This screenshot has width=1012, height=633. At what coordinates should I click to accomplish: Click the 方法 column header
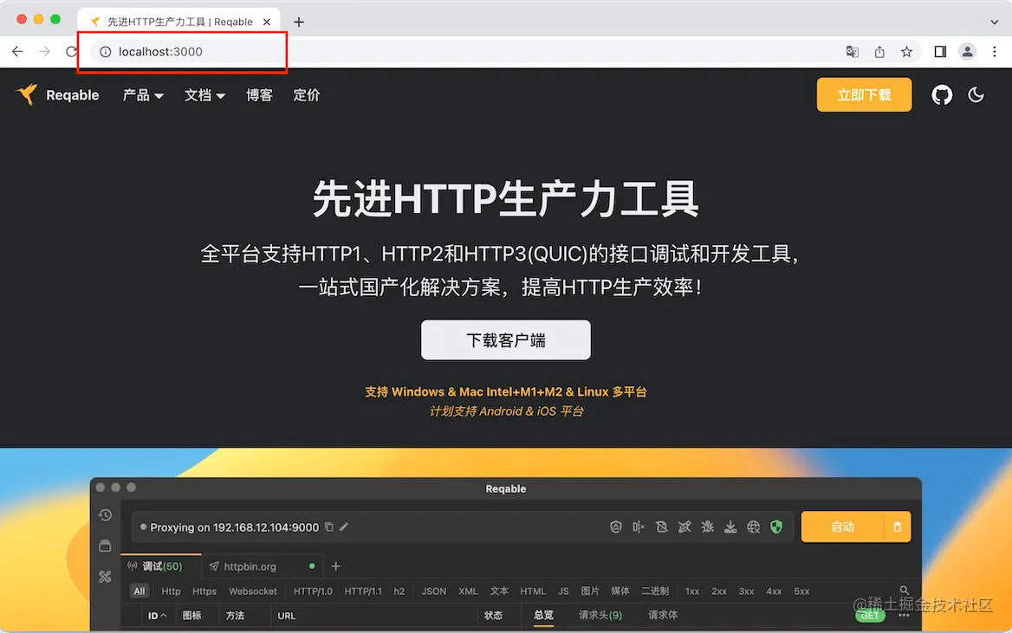coord(235,616)
